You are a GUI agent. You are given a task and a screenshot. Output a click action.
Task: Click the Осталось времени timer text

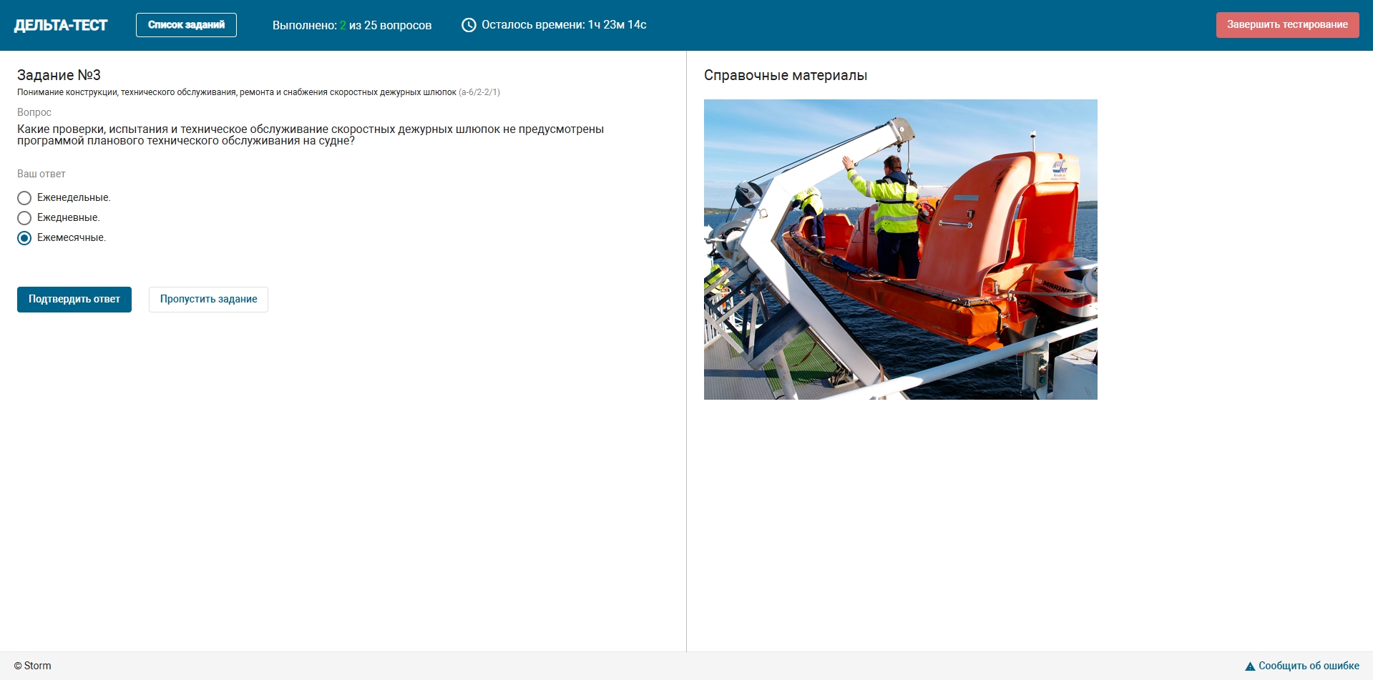point(564,25)
